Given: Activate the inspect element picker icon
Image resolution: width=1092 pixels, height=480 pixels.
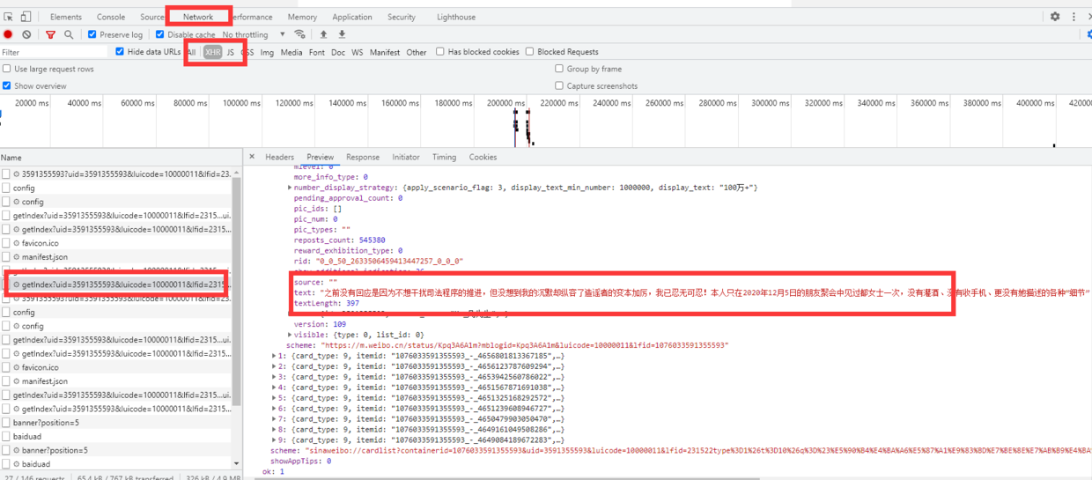Looking at the screenshot, I should (x=9, y=17).
